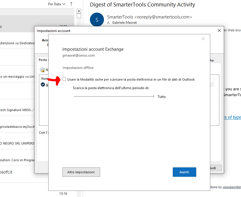Open the LinkedIn message notification email

click(17, 74)
